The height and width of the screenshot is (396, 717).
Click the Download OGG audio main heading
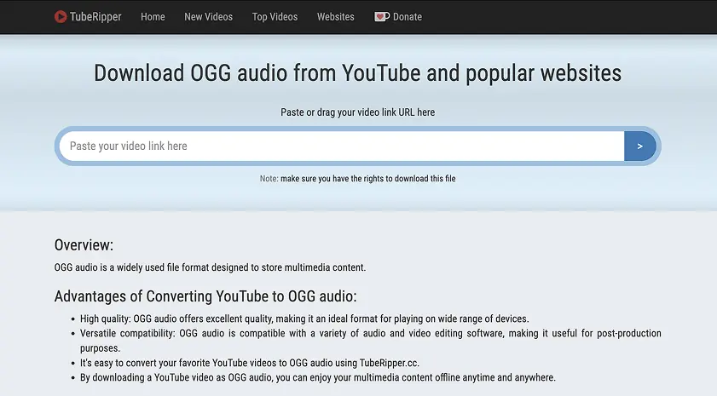pos(357,72)
